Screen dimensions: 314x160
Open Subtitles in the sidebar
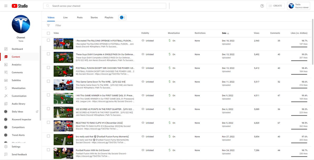[x=20, y=80]
